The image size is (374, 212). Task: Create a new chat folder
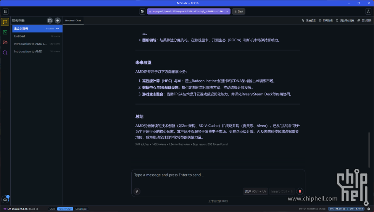(x=50, y=21)
